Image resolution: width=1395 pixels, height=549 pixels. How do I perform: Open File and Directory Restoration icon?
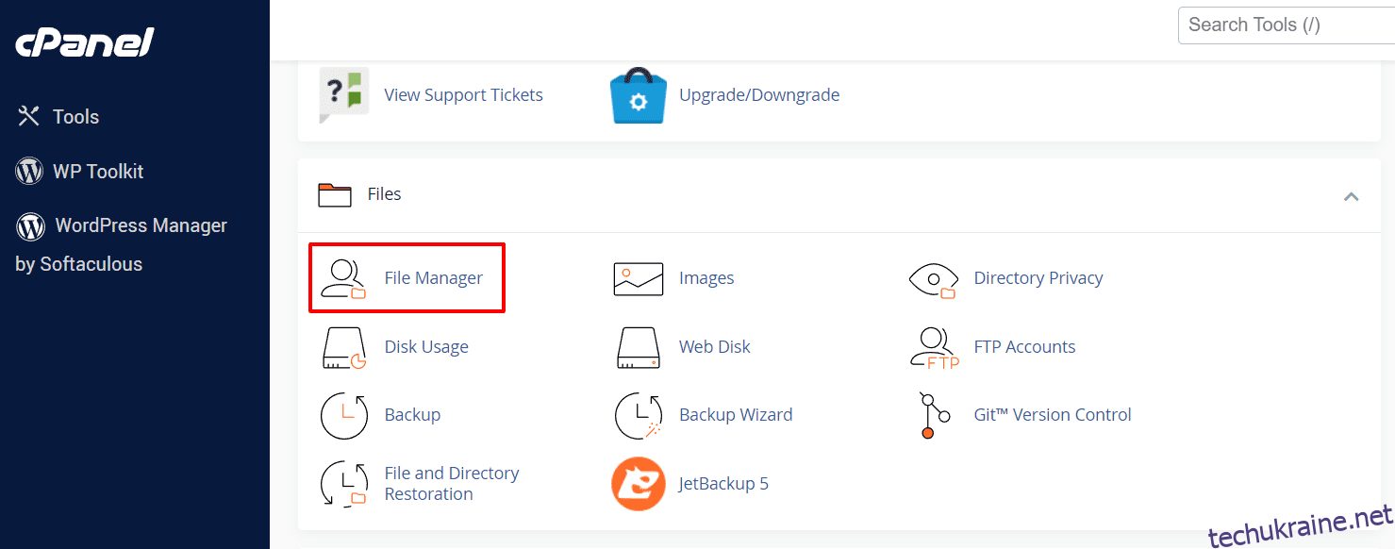[344, 484]
